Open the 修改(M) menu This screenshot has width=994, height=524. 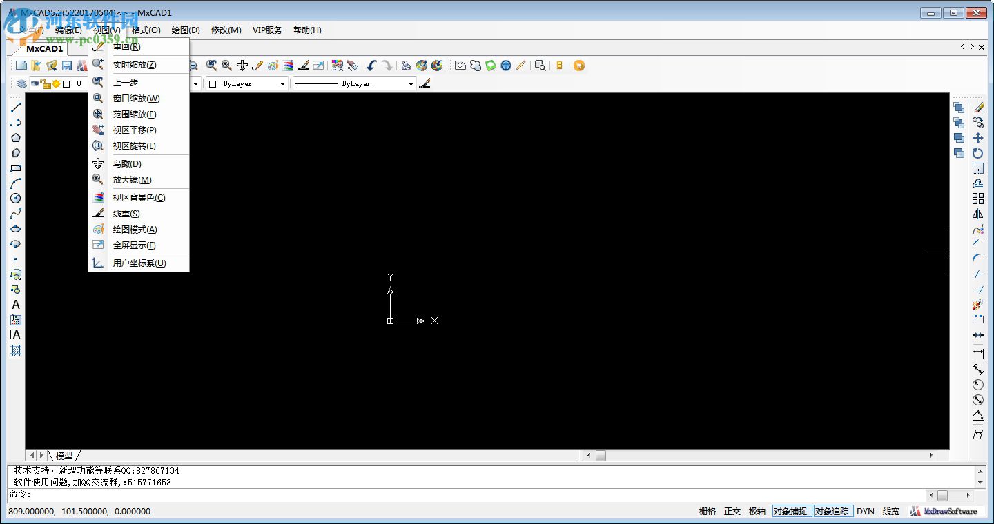226,30
